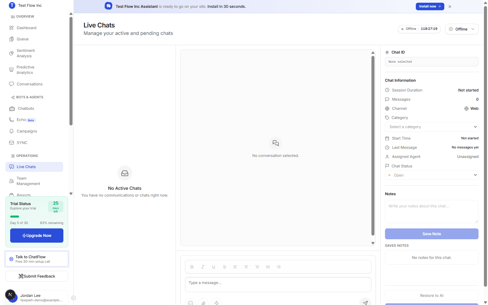The image size is (488, 305).
Task: Align message text left
Action: coord(235,267)
